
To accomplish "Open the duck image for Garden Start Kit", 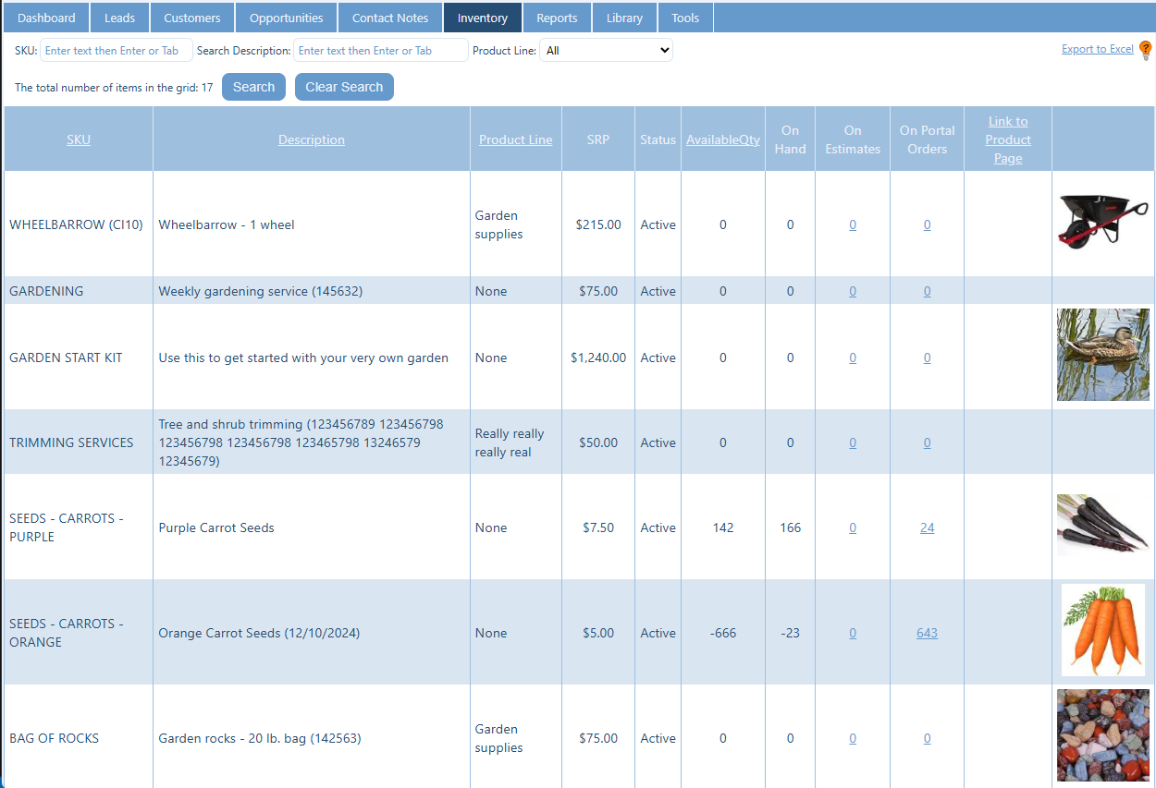I will pos(1102,355).
